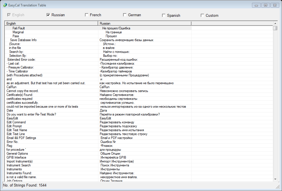
Task: Select the 'Cannot copy the record.' row
Action: tap(22, 91)
